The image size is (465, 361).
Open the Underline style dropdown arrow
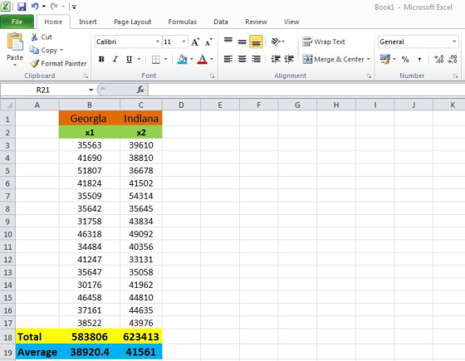point(139,59)
